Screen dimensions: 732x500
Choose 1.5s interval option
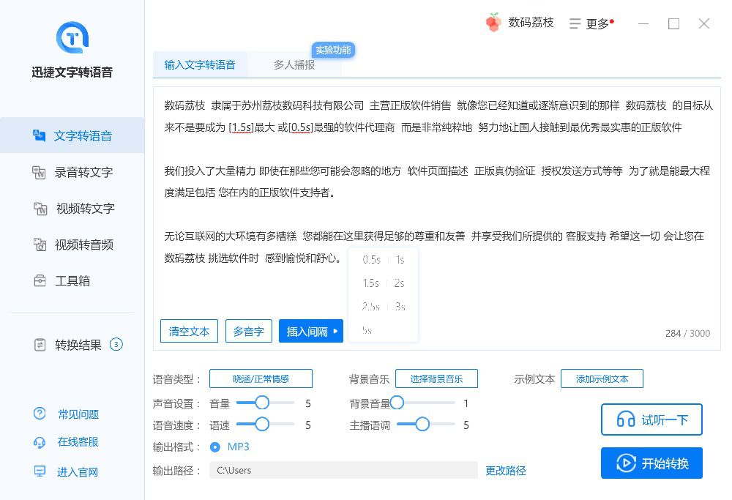(x=370, y=283)
